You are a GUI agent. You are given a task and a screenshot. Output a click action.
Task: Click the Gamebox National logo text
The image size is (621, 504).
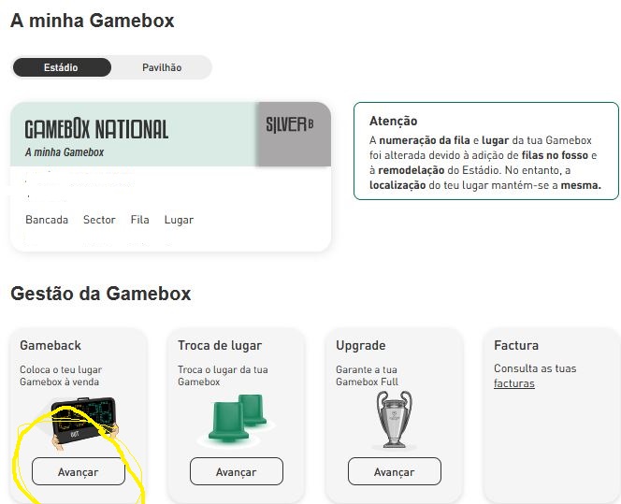96,129
